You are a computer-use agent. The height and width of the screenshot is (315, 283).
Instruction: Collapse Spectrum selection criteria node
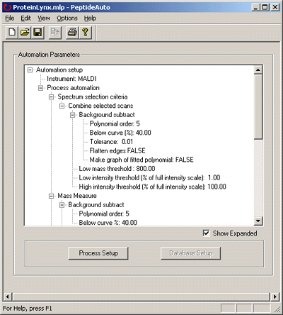pos(51,97)
